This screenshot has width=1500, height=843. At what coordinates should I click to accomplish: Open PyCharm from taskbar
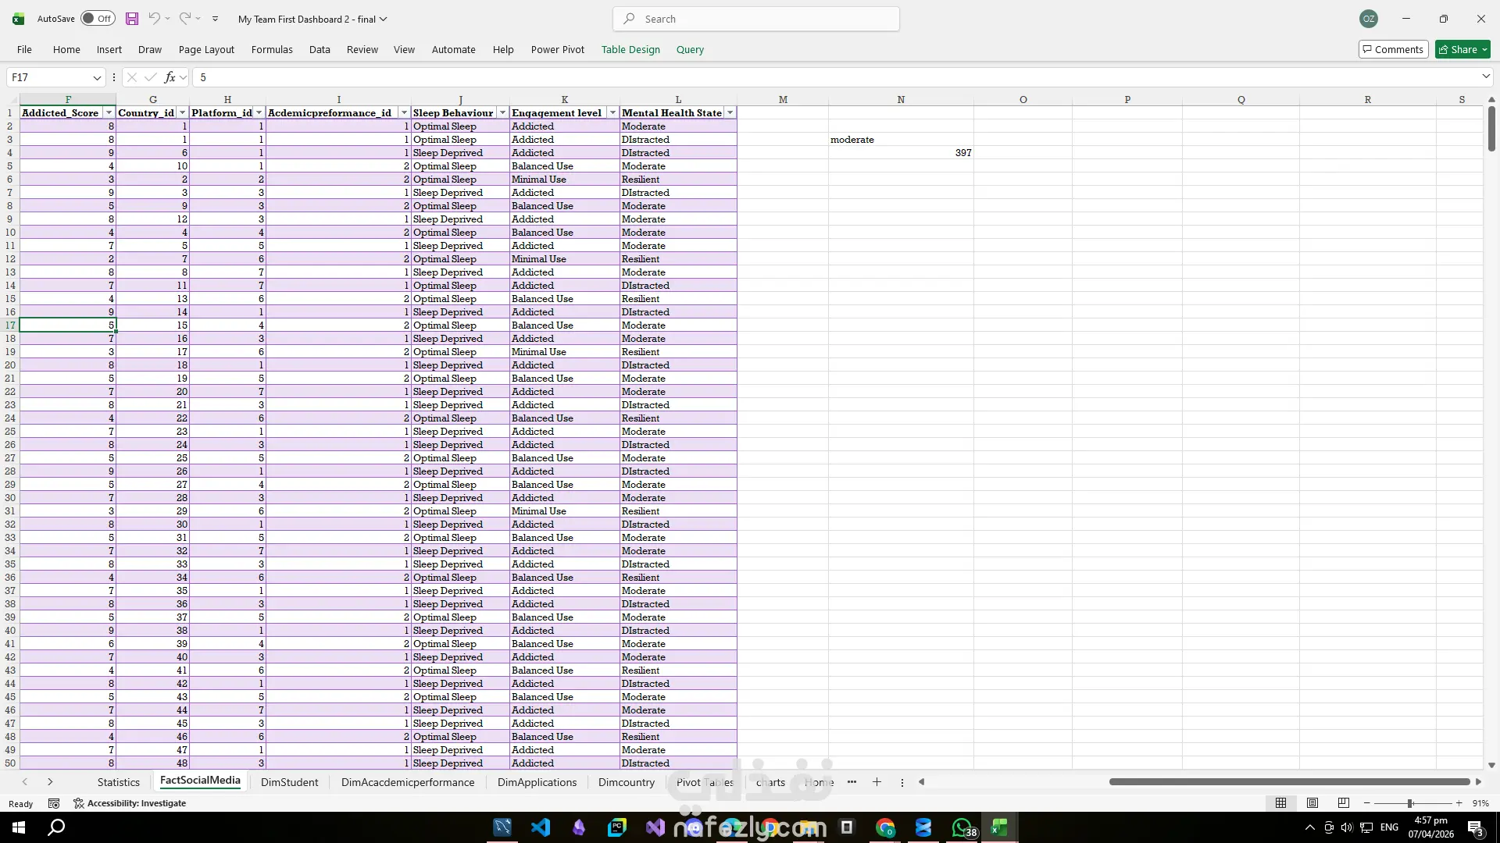617,827
